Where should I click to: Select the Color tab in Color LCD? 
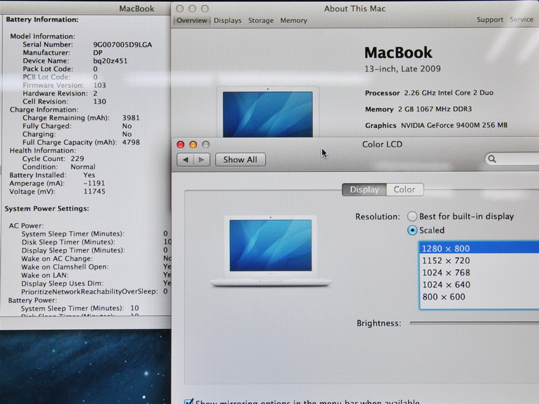405,189
